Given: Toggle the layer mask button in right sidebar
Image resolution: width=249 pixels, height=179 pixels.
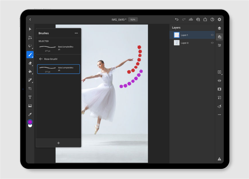Looking at the screenshot, I should pos(219,89).
